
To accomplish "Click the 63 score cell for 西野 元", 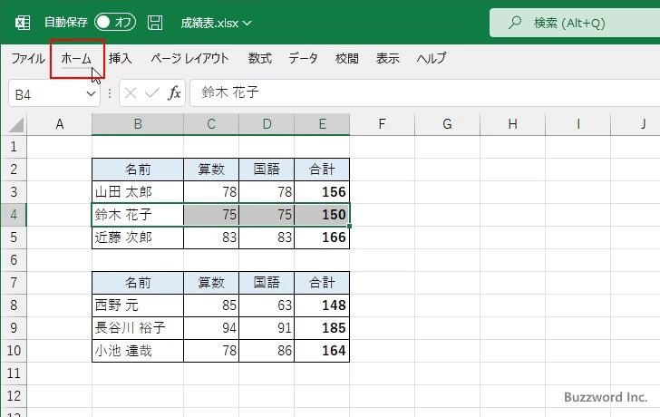I will [267, 305].
